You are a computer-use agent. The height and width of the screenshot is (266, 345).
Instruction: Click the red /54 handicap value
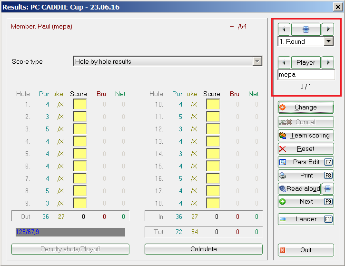click(x=242, y=27)
